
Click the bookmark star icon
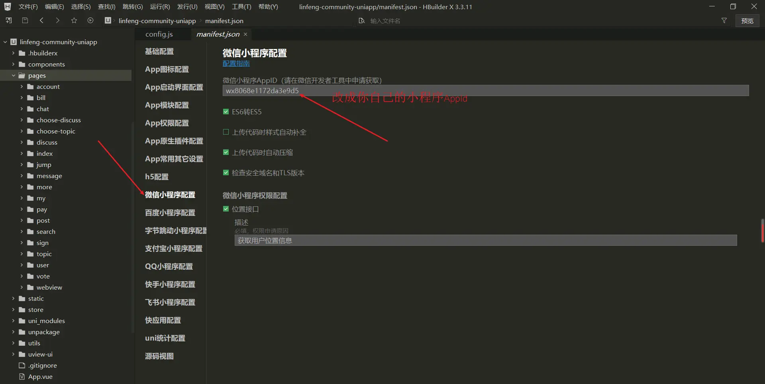[x=74, y=20]
